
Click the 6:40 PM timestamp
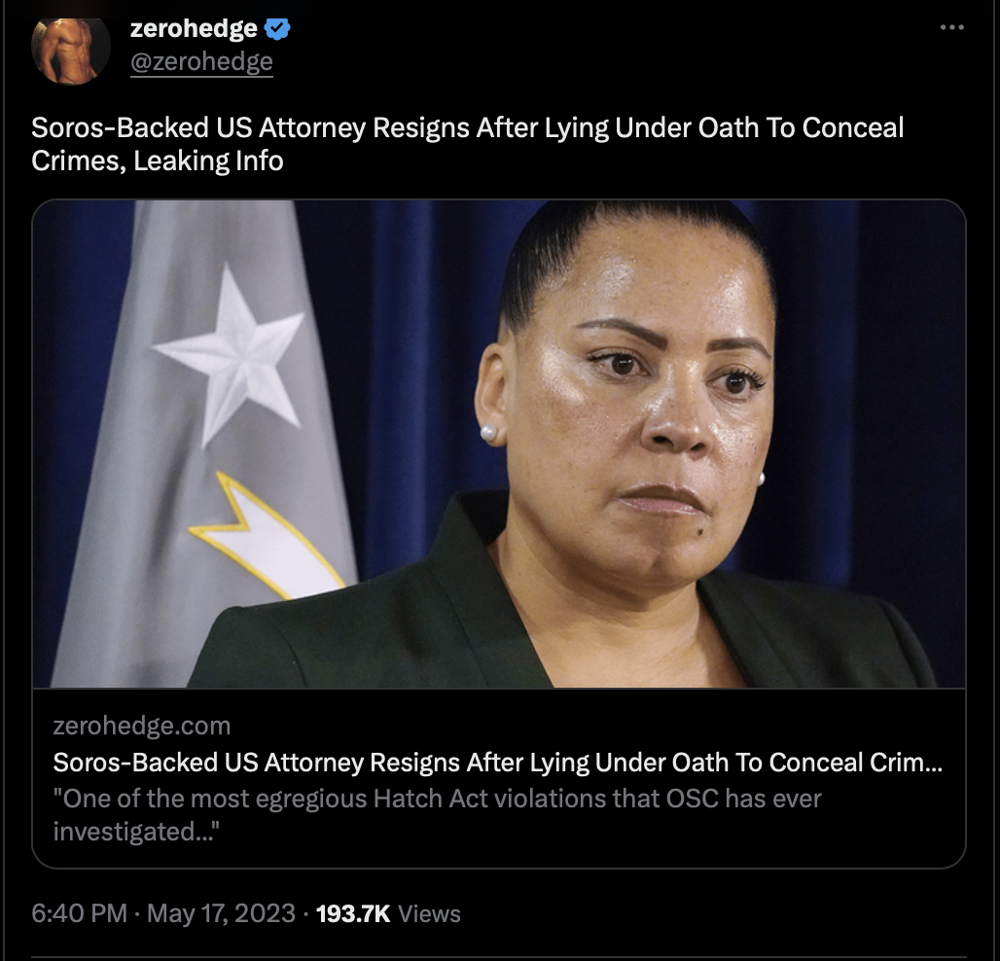point(79,913)
